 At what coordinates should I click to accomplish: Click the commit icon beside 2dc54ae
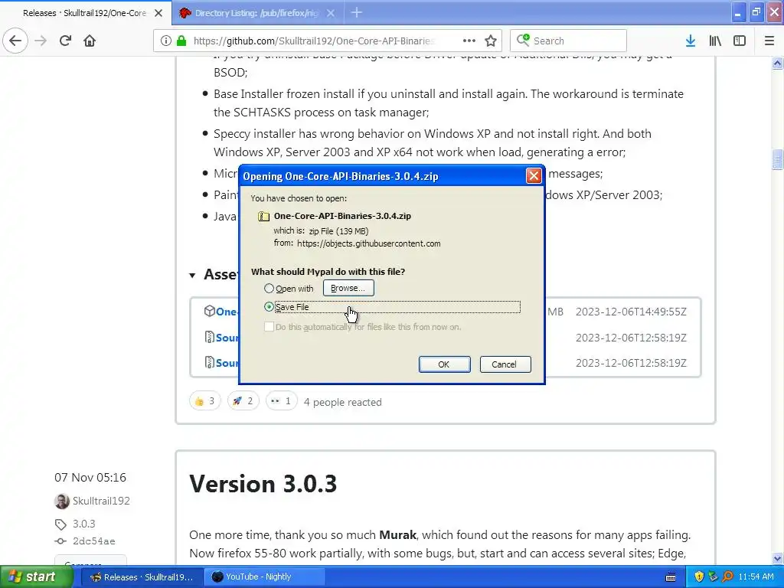[60, 541]
